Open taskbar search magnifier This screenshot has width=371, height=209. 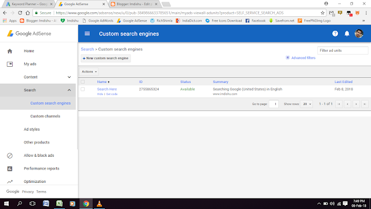click(x=20, y=204)
